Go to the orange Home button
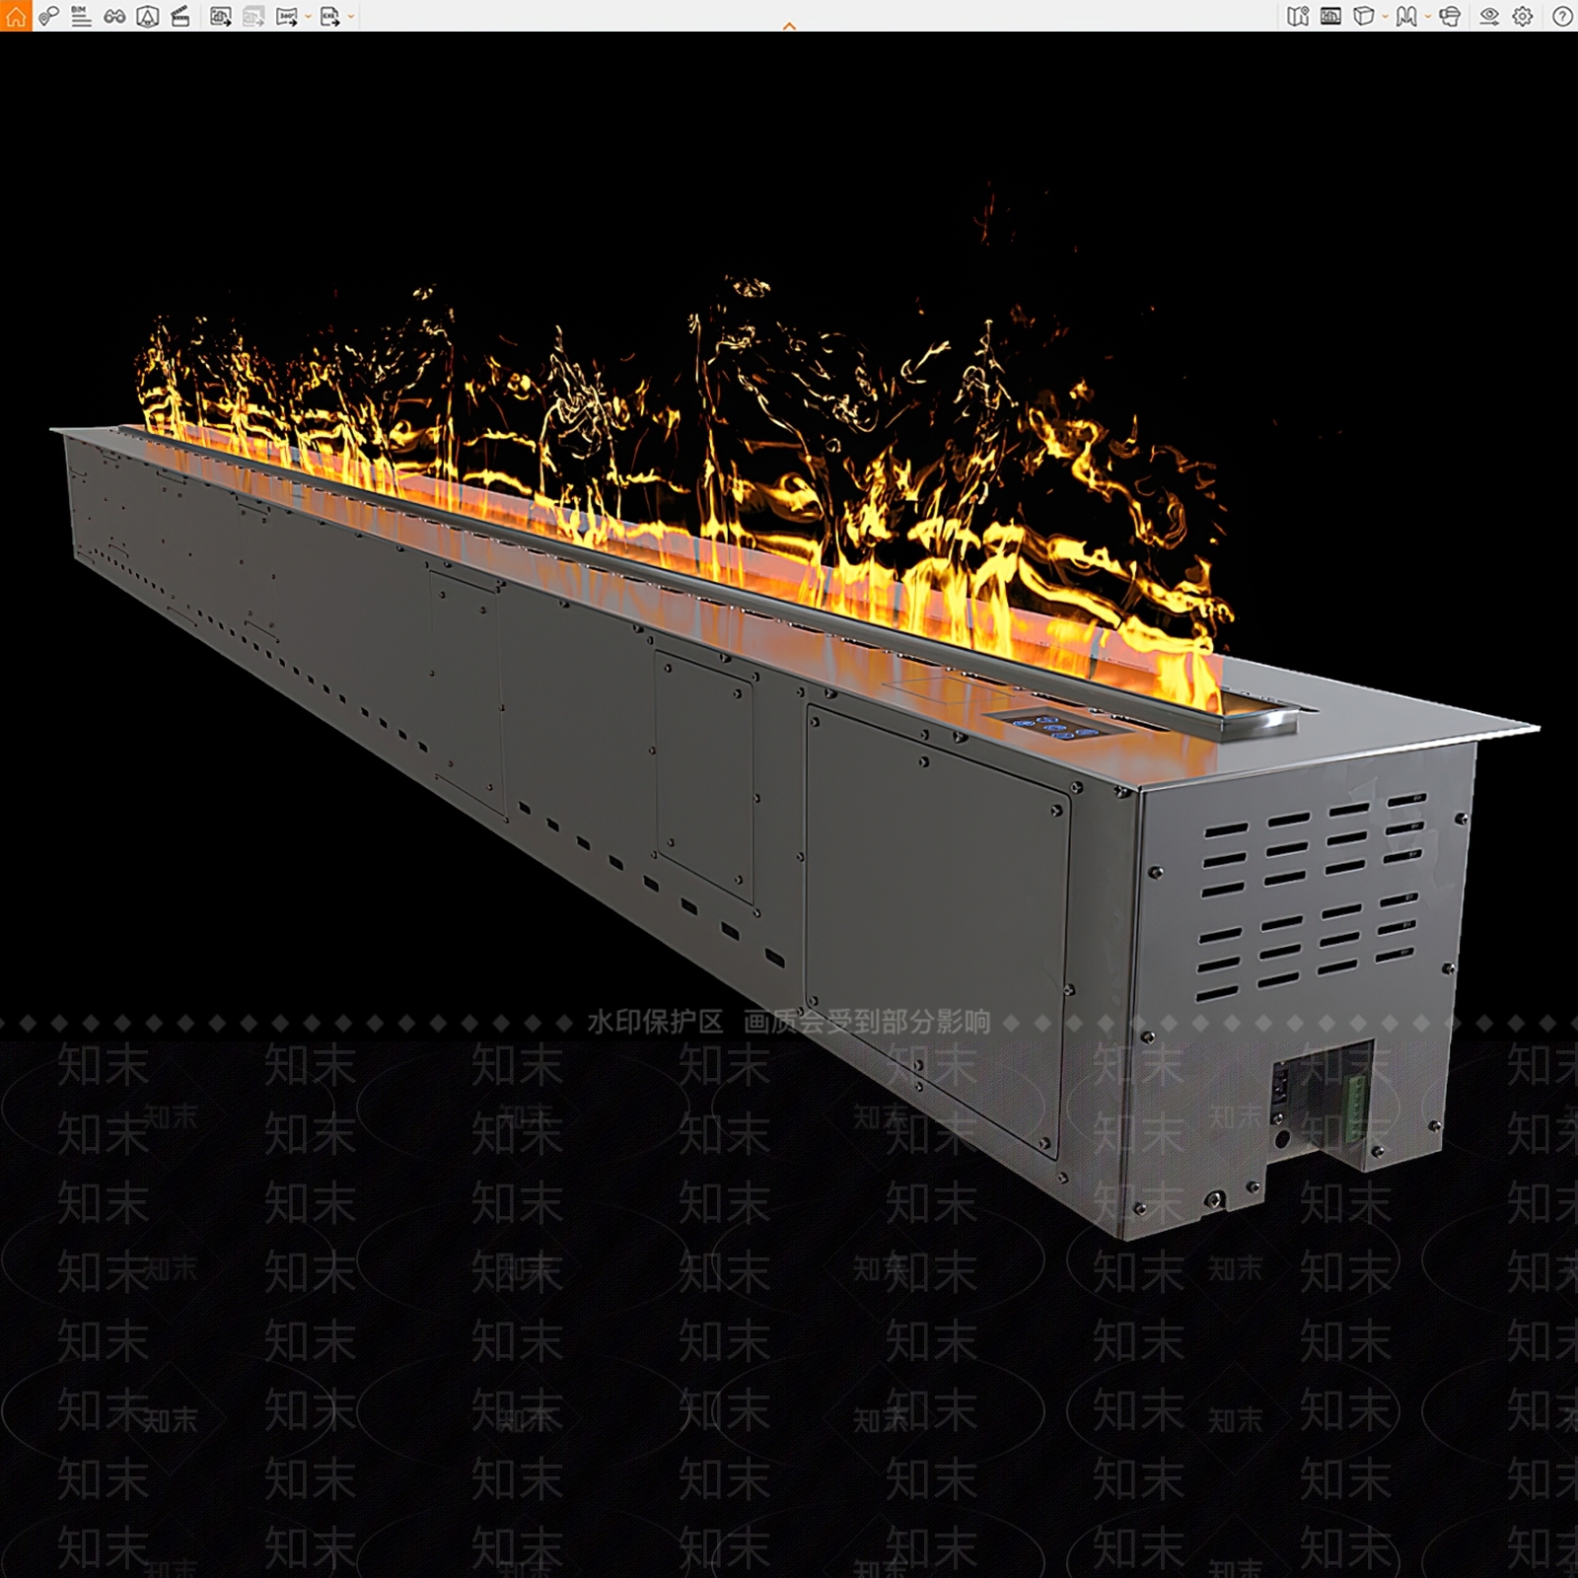Viewport: 1578px width, 1578px height. (x=16, y=16)
